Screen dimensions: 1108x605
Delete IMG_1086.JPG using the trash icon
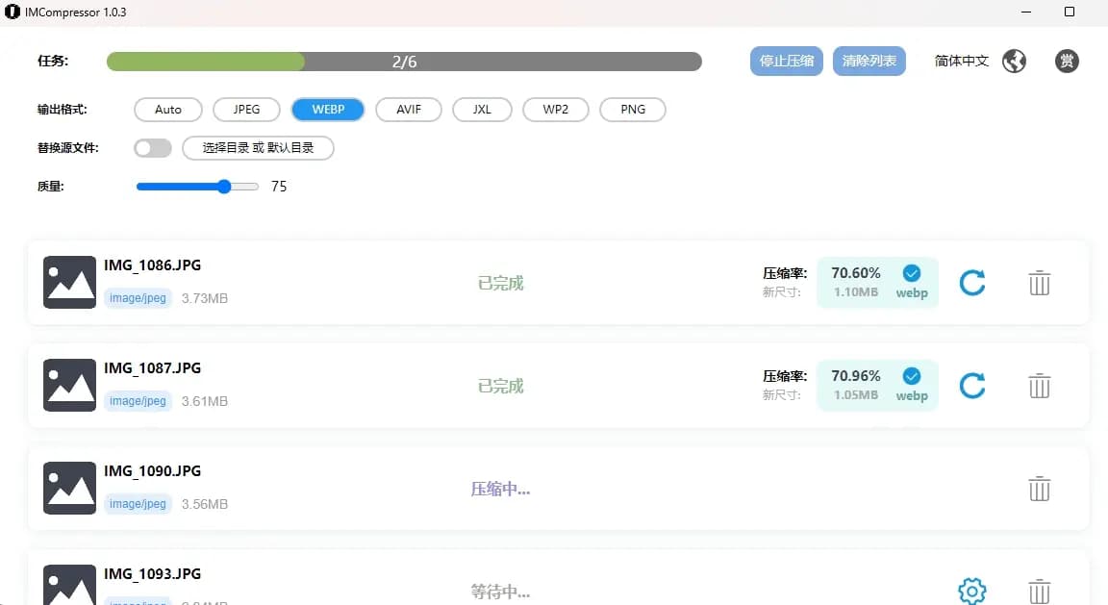[x=1039, y=283]
